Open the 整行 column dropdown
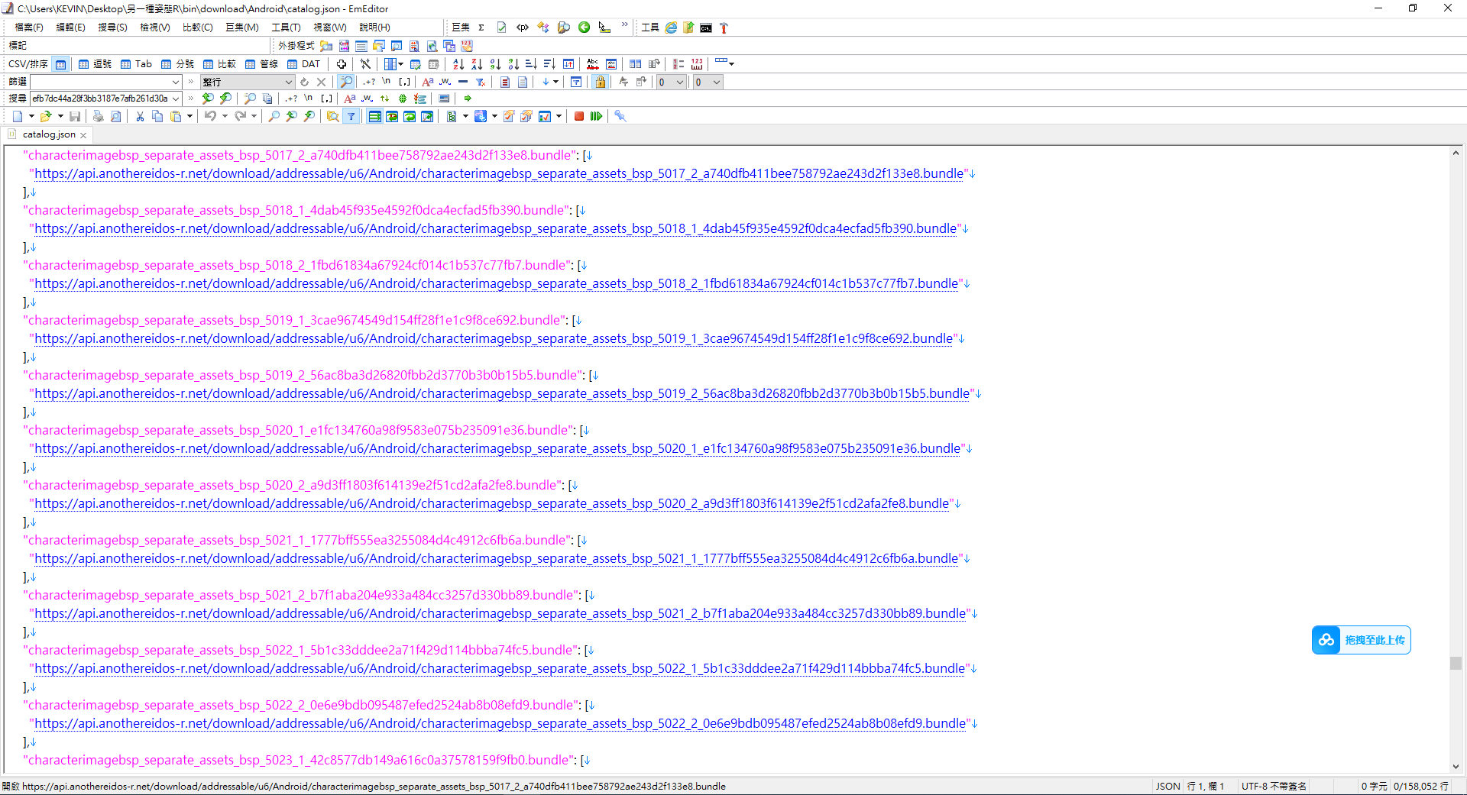The image size is (1467, 795). point(288,82)
